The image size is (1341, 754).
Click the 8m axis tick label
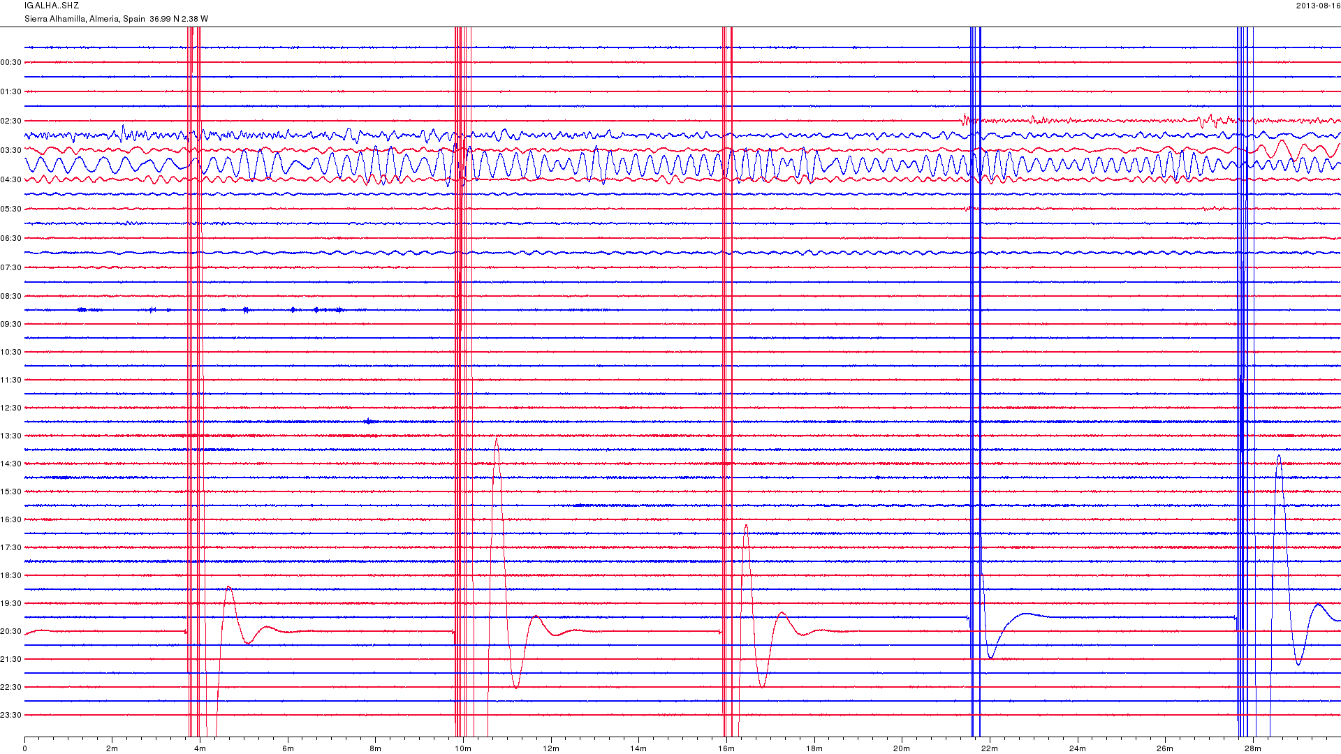pos(375,748)
